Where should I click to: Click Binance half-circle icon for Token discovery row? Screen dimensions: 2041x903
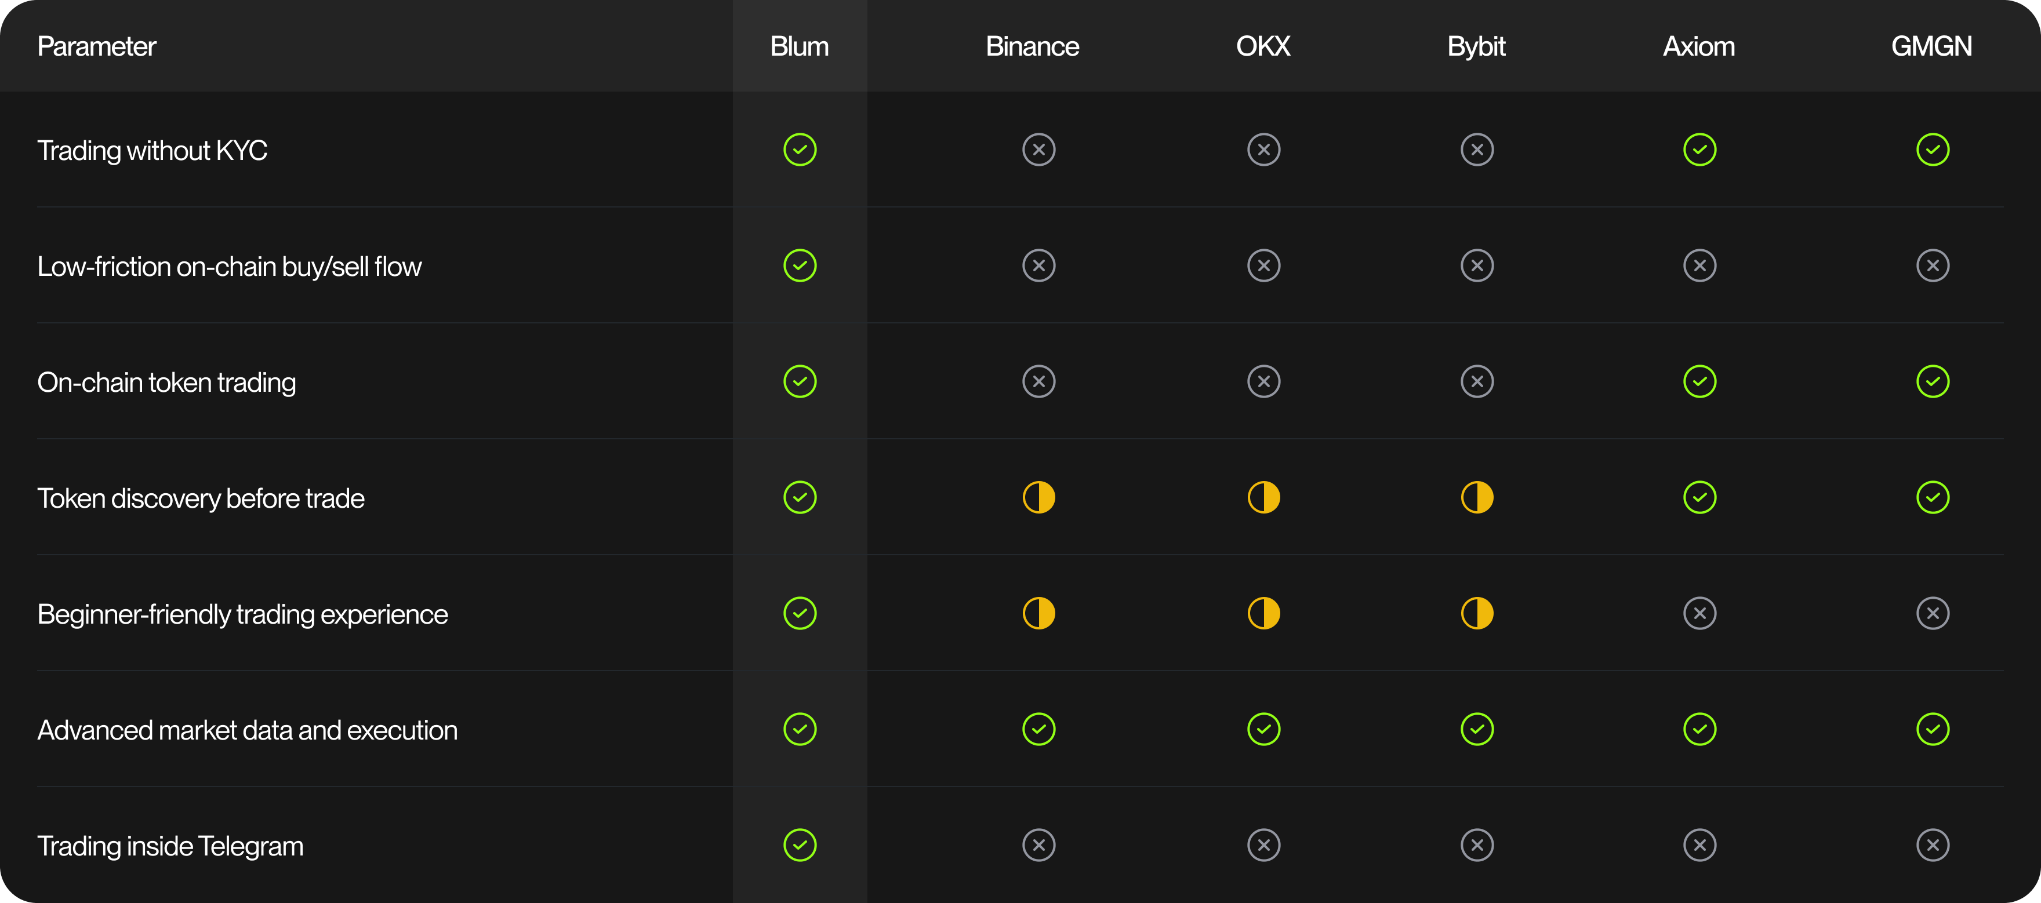[1038, 497]
